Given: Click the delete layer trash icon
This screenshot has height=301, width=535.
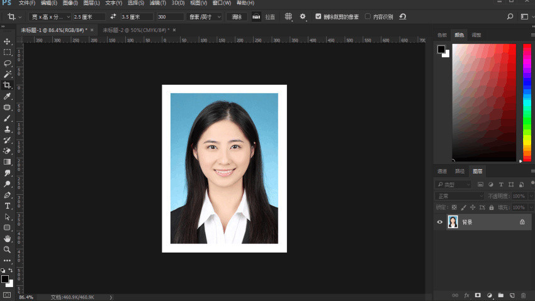Looking at the screenshot, I should tap(523, 295).
